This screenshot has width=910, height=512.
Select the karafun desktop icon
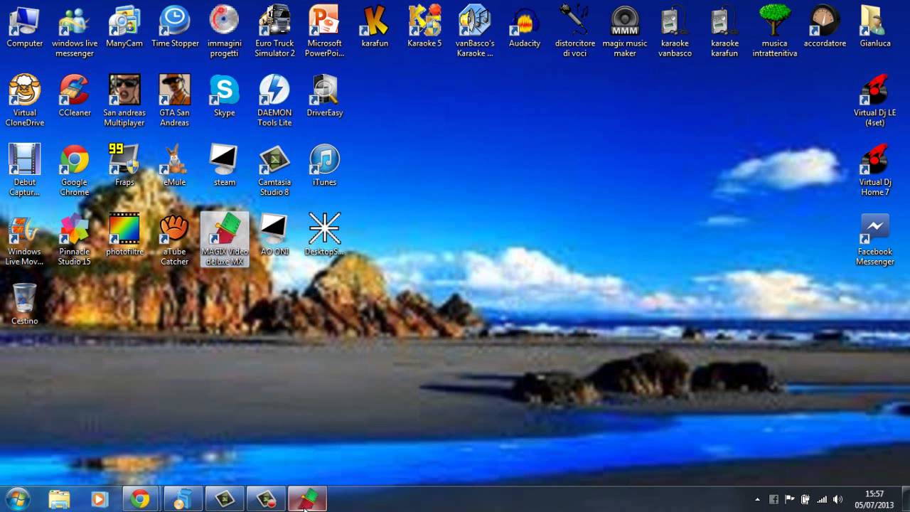(x=375, y=27)
